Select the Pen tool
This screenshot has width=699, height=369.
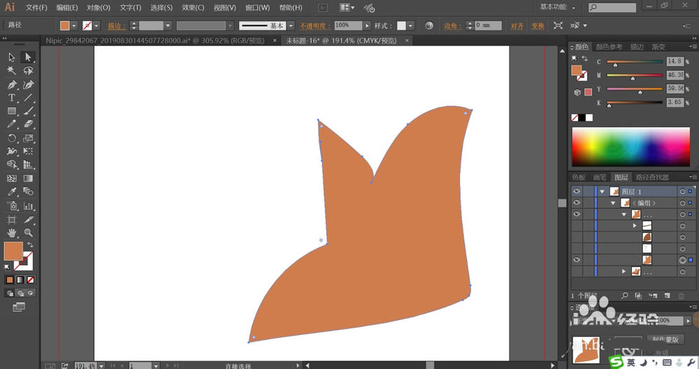[x=12, y=84]
